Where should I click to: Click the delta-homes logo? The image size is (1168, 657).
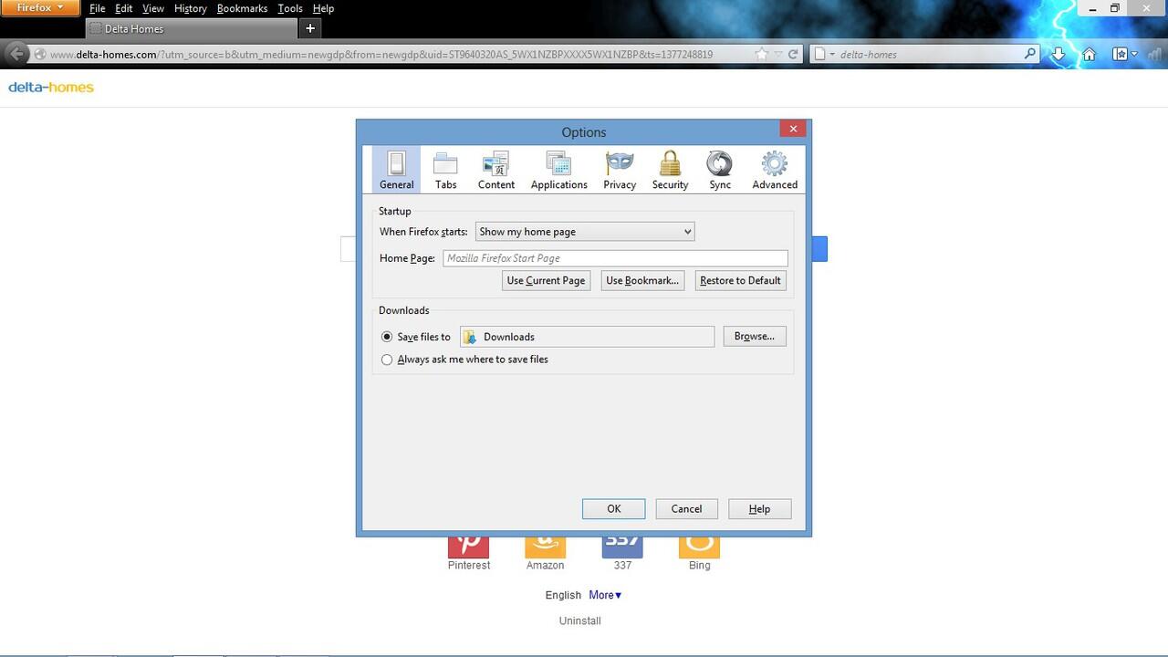(51, 88)
